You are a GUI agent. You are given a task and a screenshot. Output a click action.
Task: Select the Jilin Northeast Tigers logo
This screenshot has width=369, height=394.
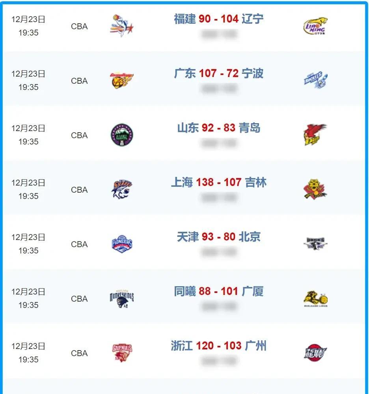coord(315,189)
